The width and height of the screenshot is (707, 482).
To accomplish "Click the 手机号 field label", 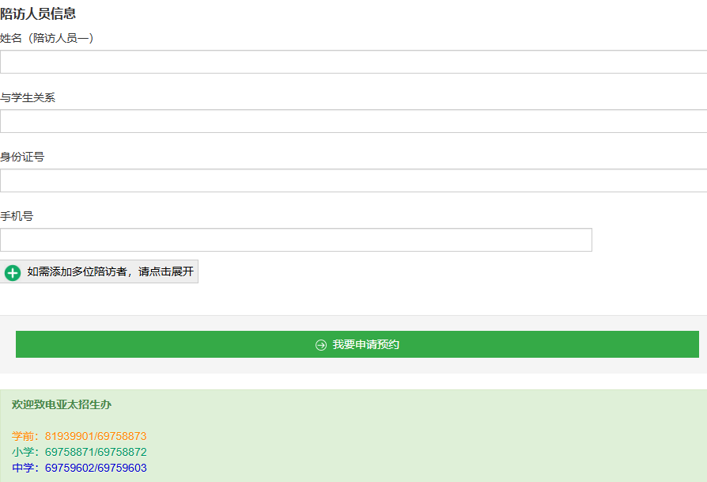I will tap(17, 216).
